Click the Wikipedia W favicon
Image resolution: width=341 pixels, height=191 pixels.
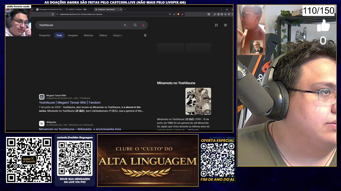tap(42, 124)
